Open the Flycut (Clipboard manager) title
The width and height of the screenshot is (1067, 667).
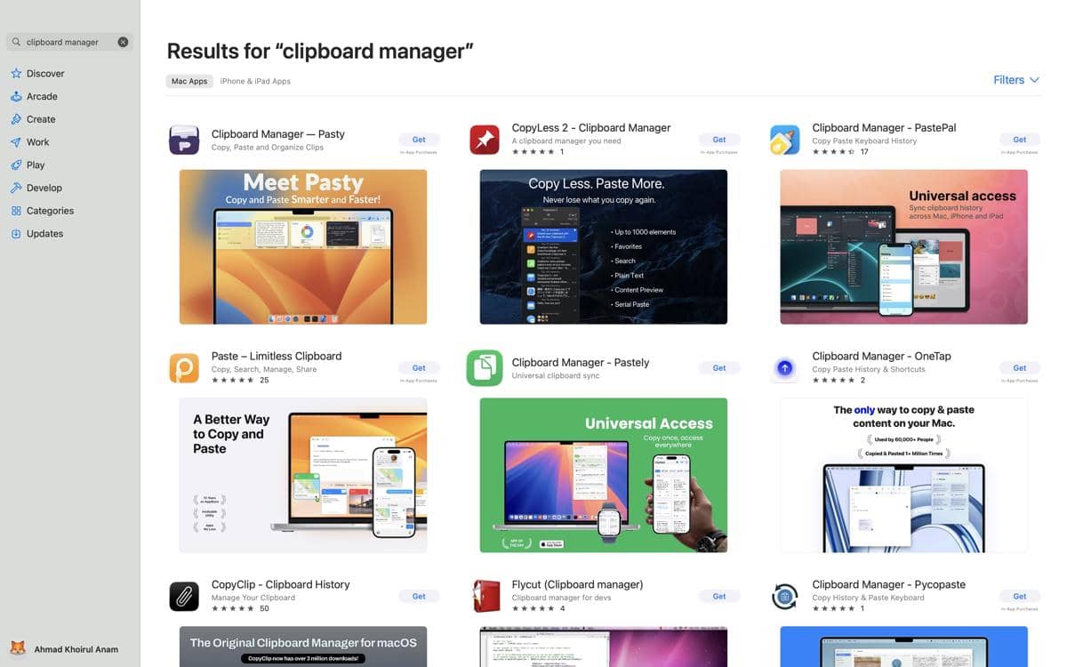point(578,585)
